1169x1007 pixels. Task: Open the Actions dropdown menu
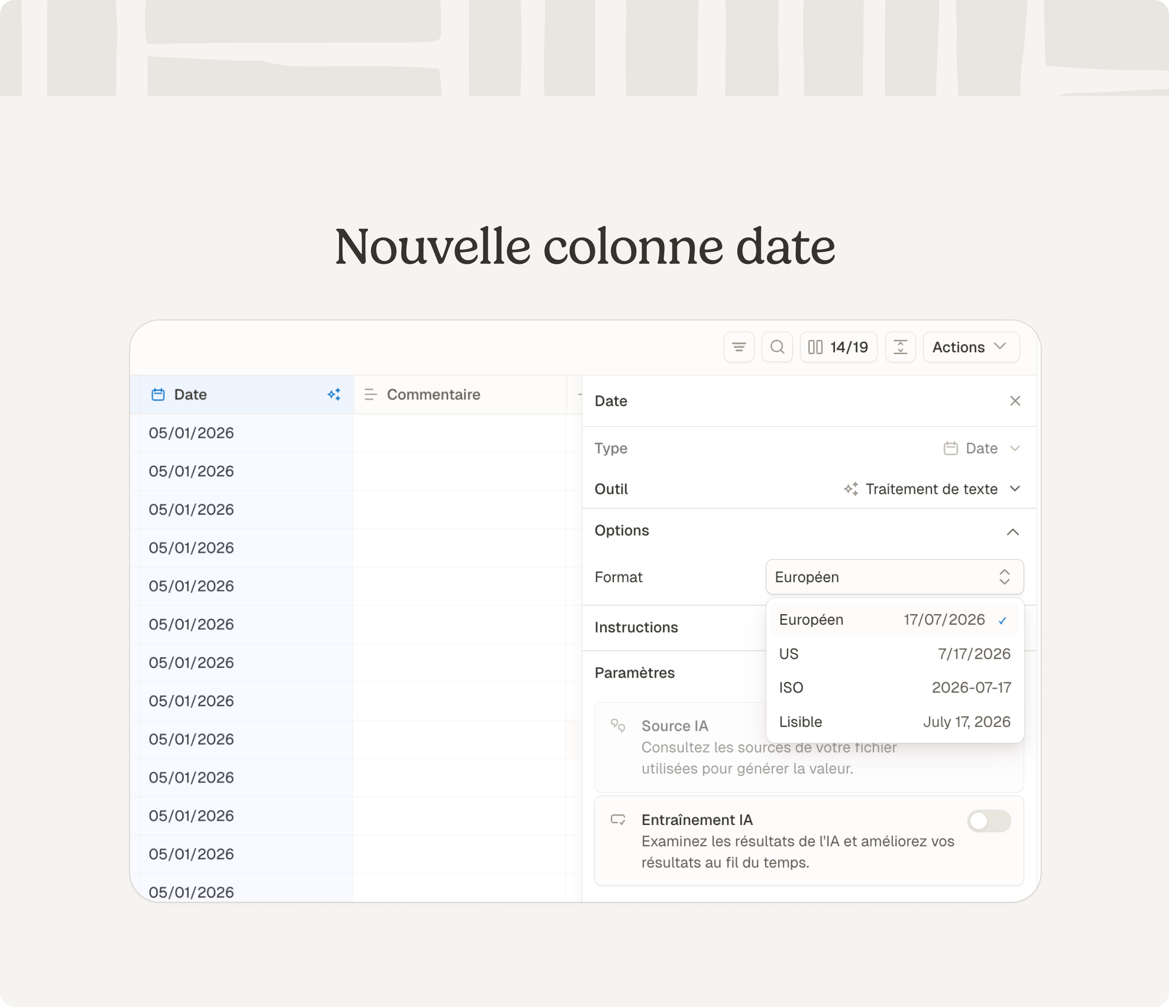coord(971,347)
